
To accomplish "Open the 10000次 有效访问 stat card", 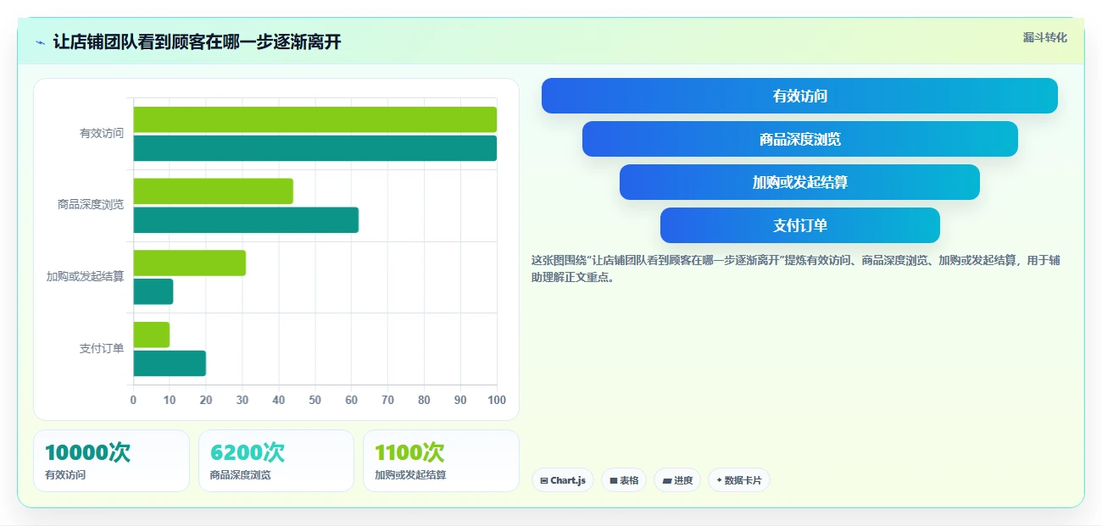I will 111,461.
